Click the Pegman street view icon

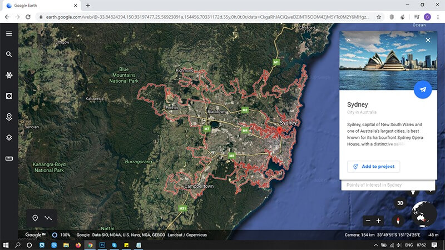413,192
